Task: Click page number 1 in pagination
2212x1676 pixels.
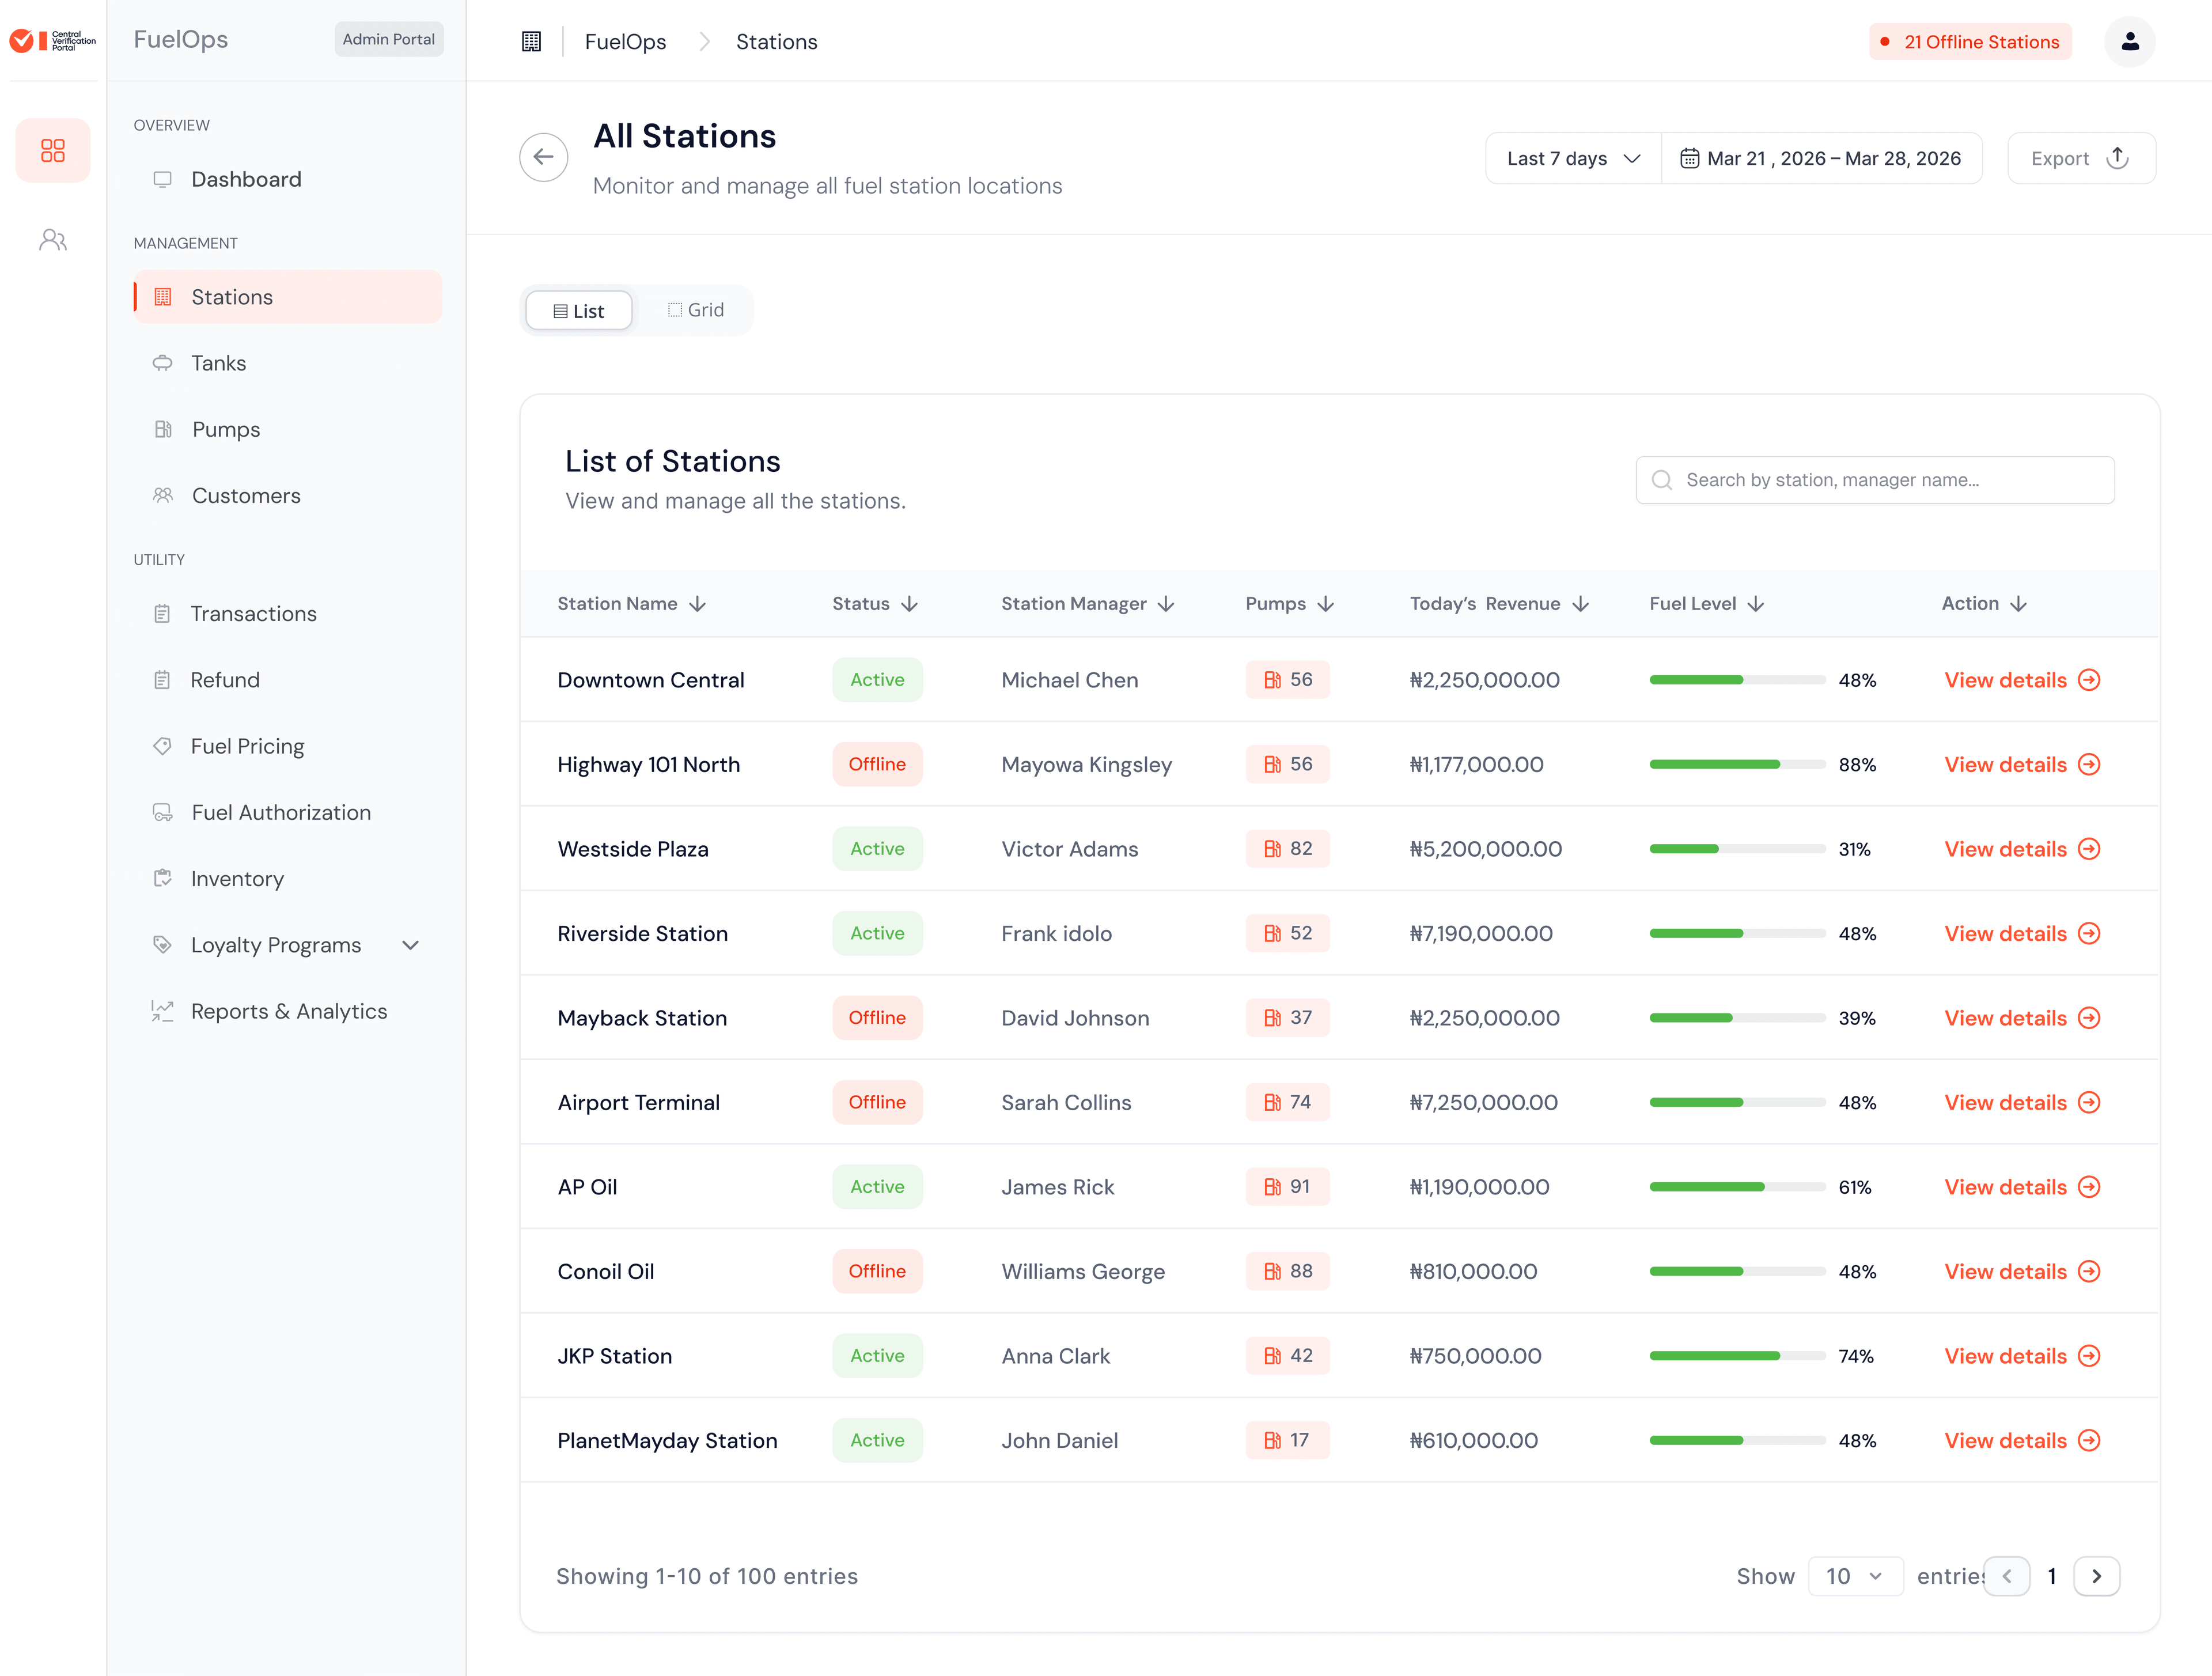Action: (2051, 1576)
